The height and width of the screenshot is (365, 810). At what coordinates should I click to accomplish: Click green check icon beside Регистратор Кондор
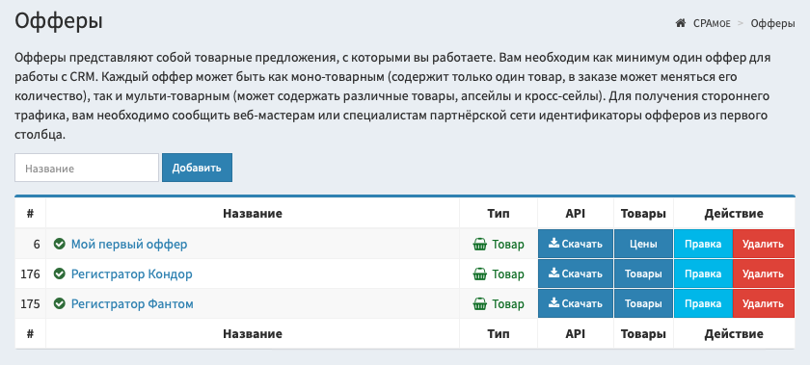point(60,274)
